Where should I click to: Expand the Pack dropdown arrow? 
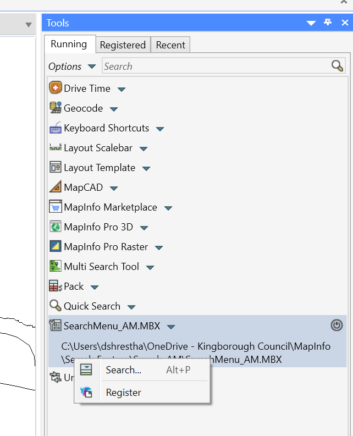click(x=95, y=287)
